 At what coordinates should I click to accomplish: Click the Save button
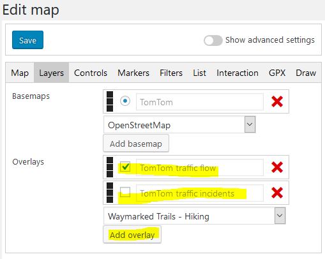pyautogui.click(x=27, y=40)
